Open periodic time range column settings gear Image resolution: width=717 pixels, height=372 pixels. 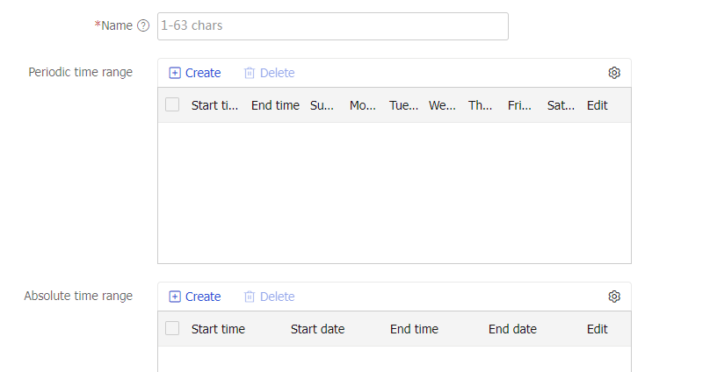(614, 73)
